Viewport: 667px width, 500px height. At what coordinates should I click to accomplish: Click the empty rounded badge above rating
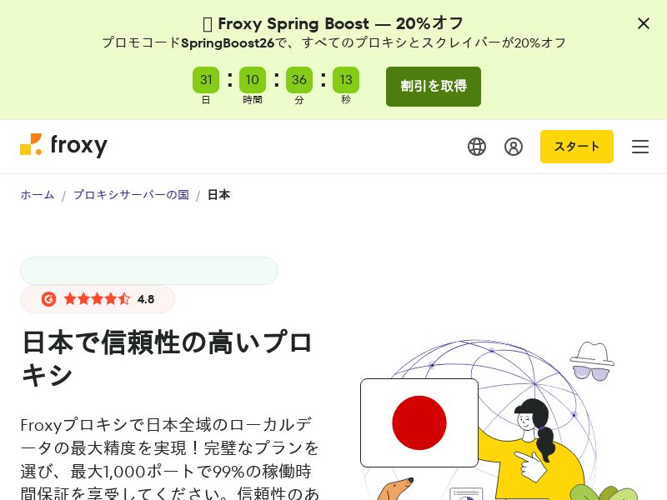click(x=149, y=271)
